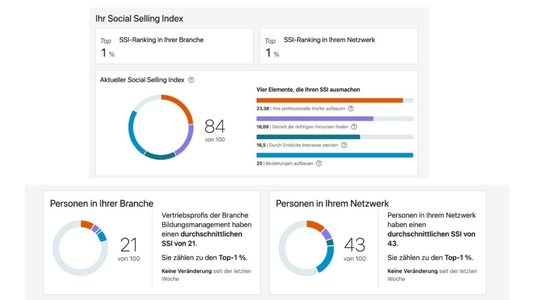Click 'Keine Veränderung' in the Branche card
Screen dimensions: 534x300
pyautogui.click(x=187, y=271)
